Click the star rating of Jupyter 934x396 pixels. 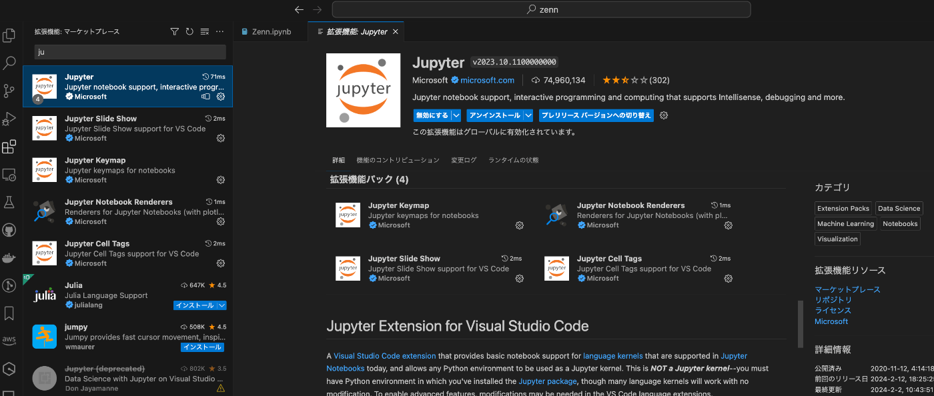click(x=625, y=80)
